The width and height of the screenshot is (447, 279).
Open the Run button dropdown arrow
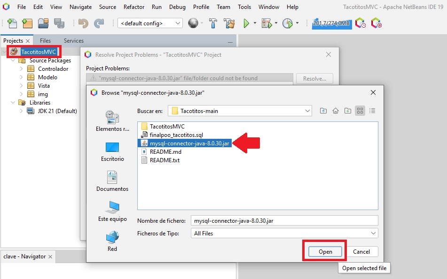click(255, 23)
